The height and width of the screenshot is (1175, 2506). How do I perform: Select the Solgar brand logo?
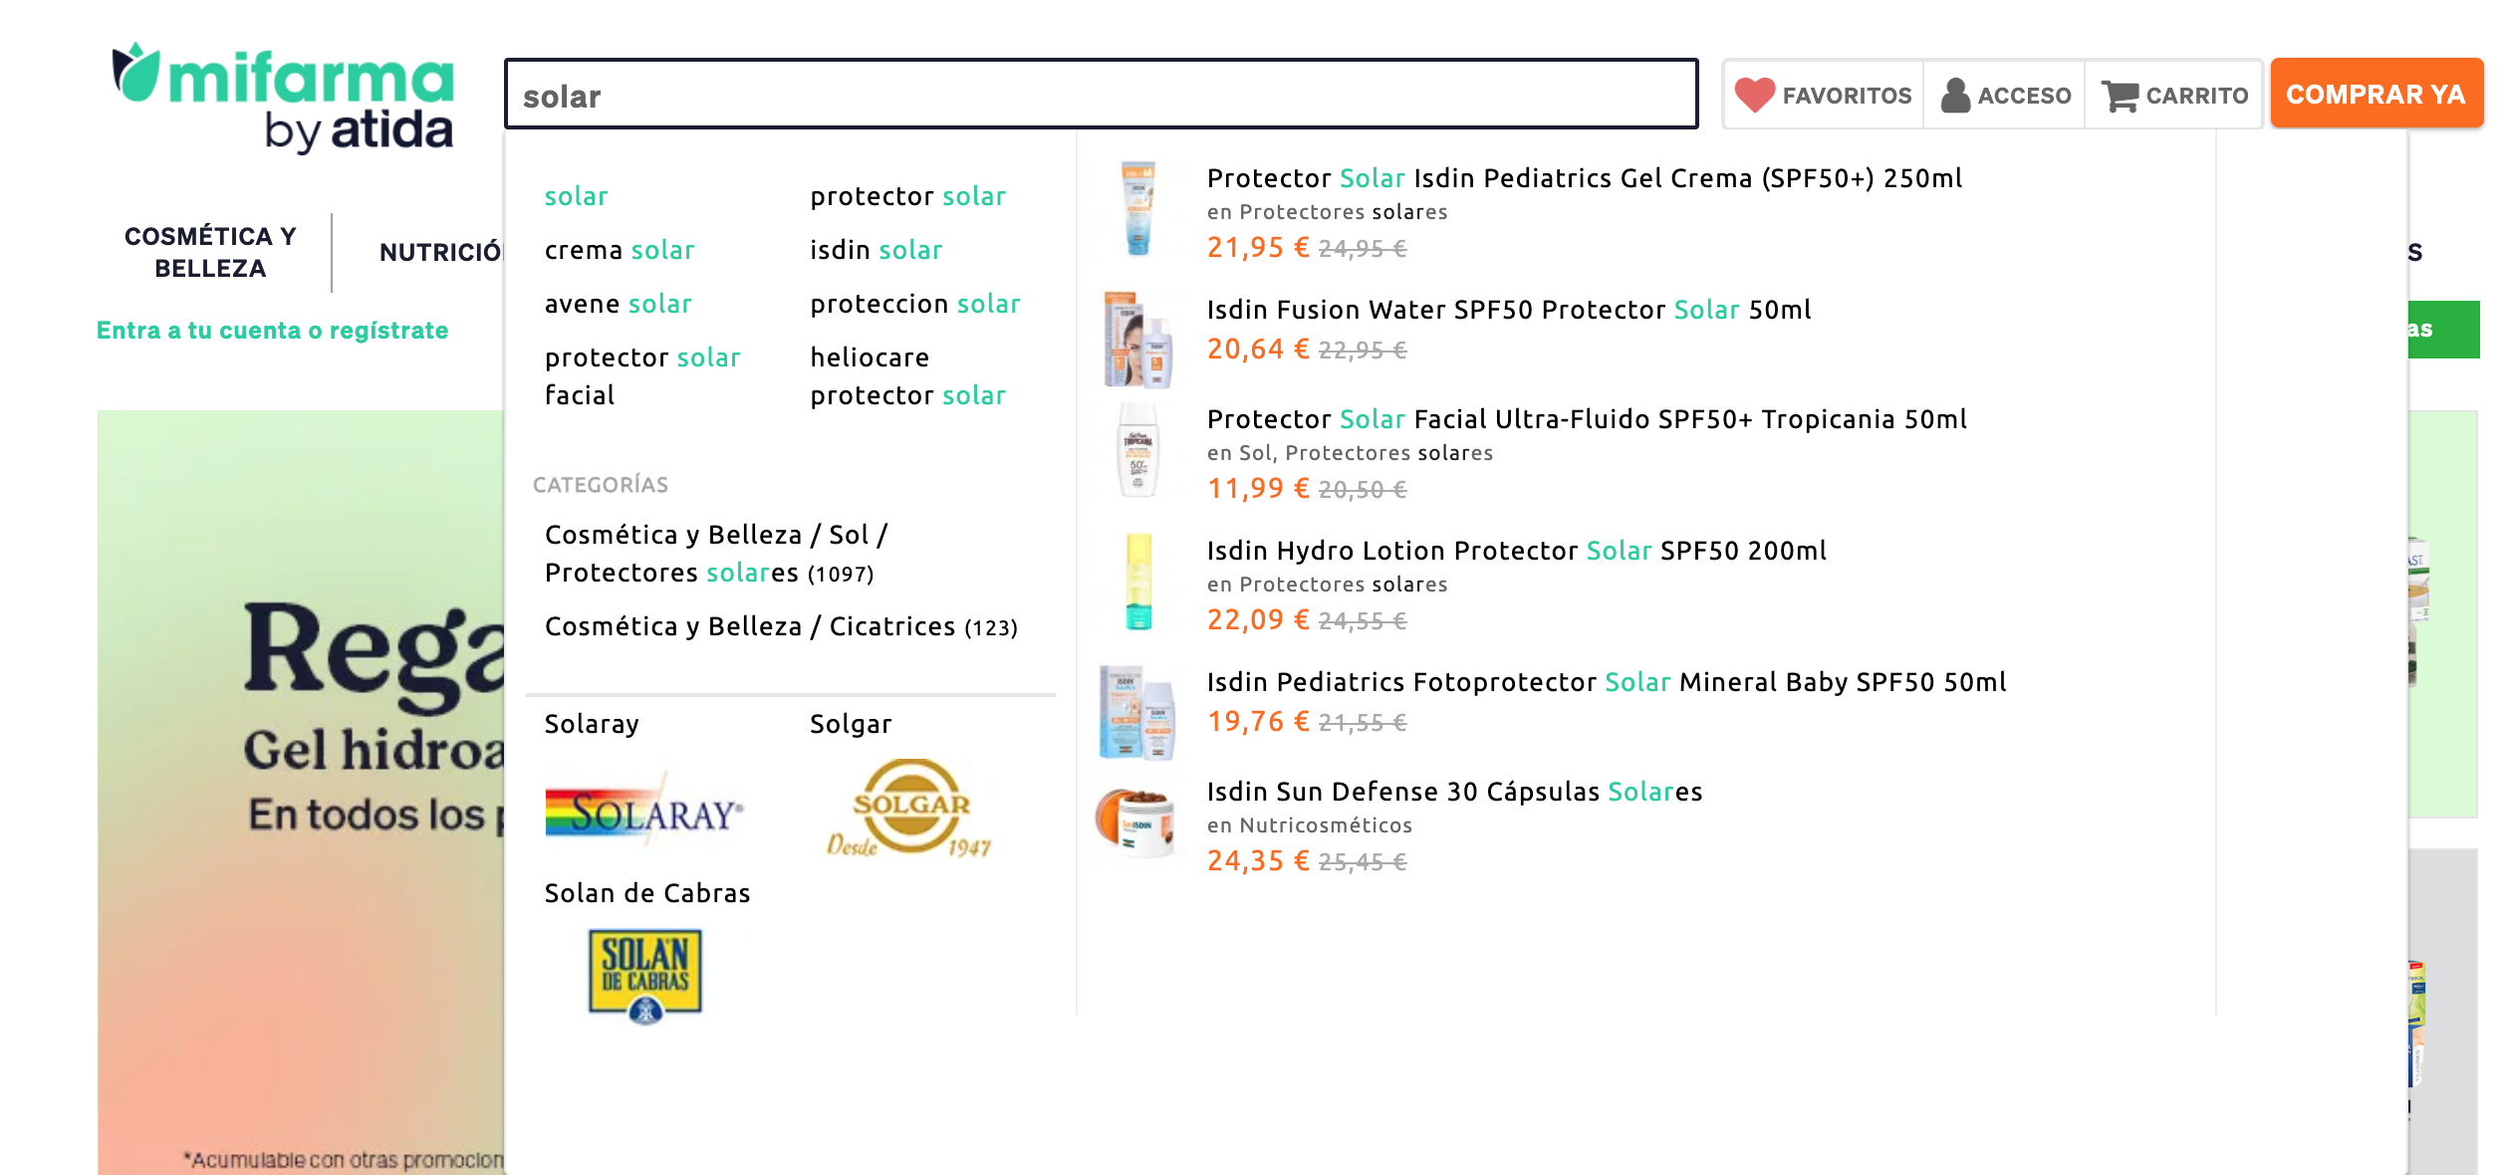pos(909,808)
